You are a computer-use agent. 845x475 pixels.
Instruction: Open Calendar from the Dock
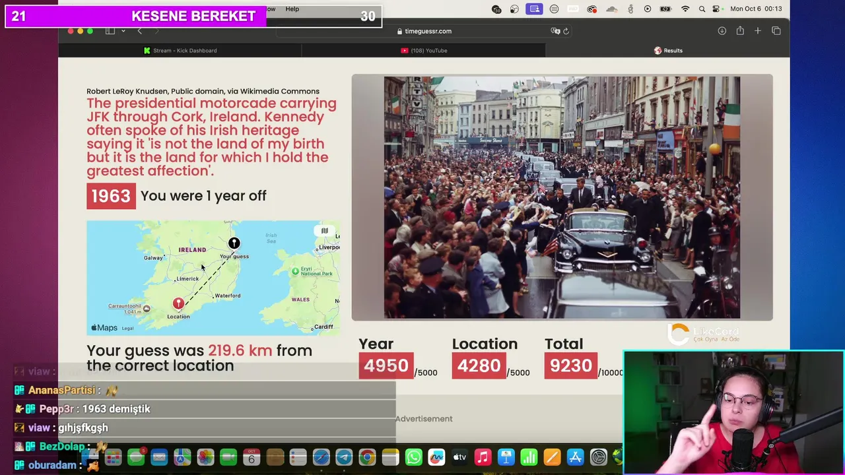coord(252,457)
